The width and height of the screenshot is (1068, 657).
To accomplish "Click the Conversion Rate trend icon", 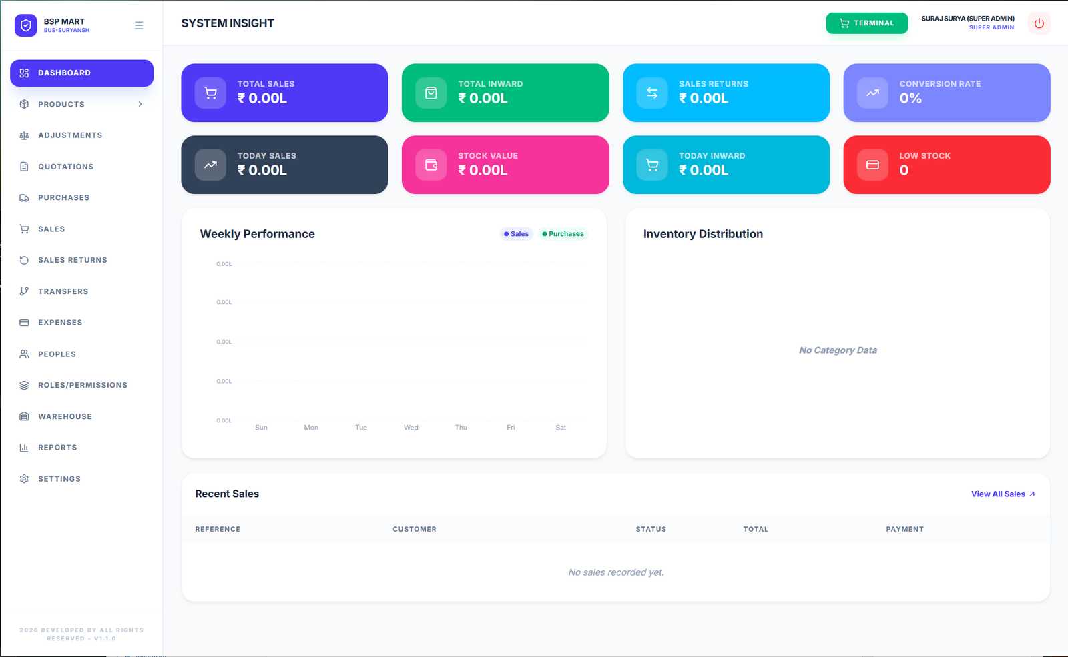I will [x=872, y=93].
